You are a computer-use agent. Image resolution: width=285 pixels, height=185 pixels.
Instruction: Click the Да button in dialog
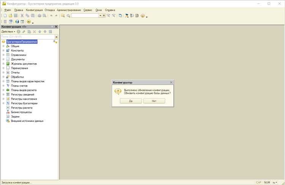coord(131,101)
